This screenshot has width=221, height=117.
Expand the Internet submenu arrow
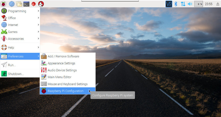pyautogui.click(x=38, y=25)
